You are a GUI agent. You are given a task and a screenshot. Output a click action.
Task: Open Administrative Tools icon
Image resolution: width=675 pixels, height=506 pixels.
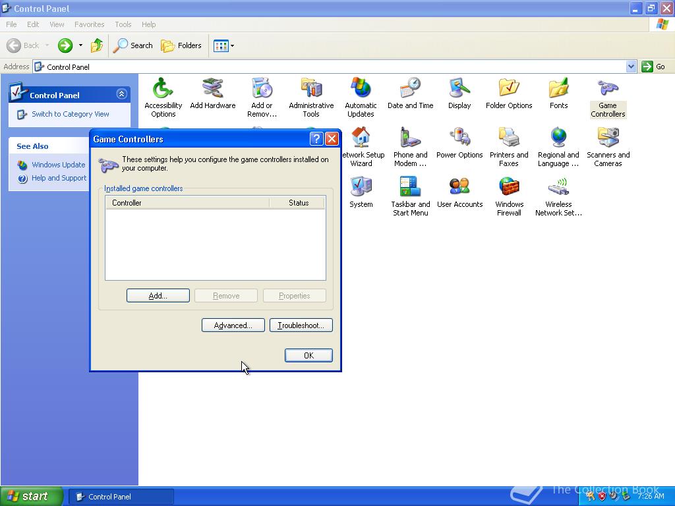311,98
